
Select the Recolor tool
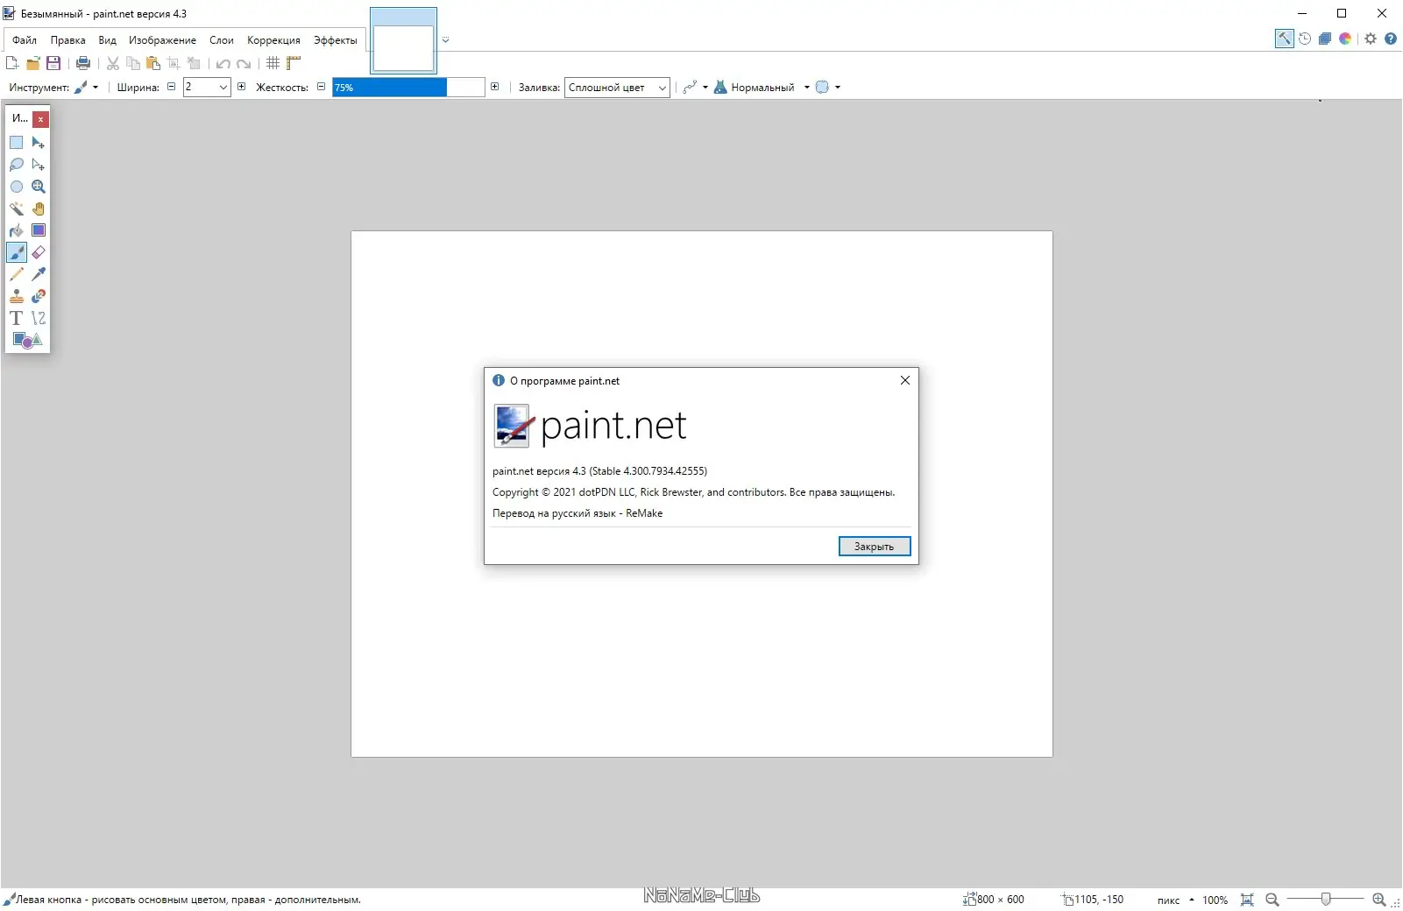pos(39,296)
